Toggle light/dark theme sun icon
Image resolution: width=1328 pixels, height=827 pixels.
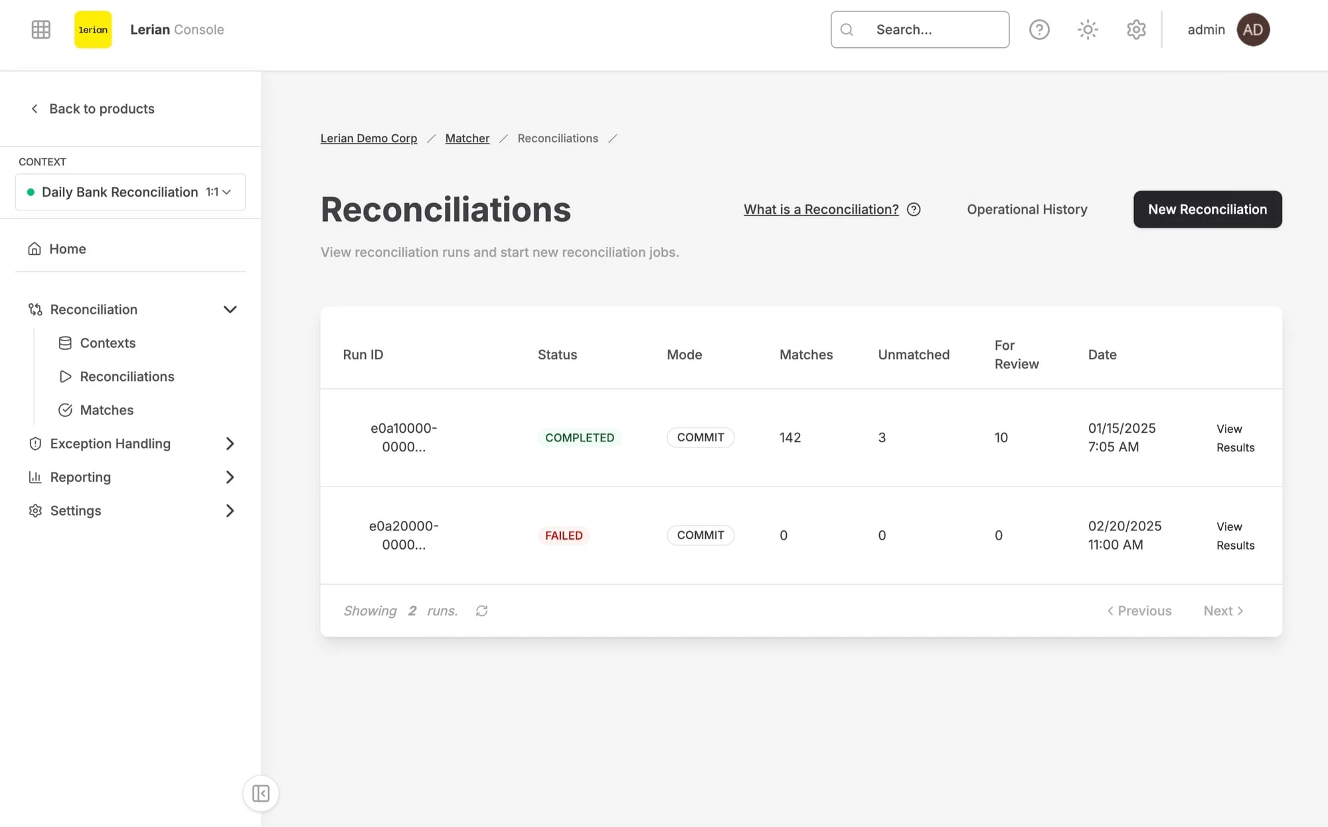1088,29
